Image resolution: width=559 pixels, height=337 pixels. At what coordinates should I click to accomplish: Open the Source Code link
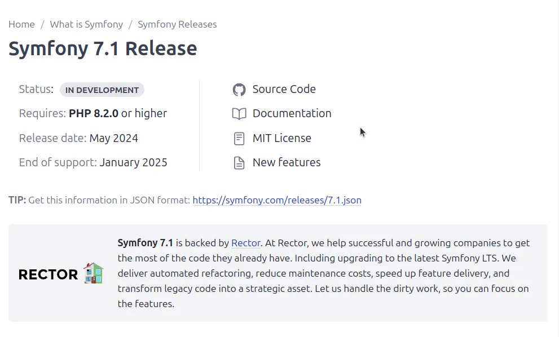pyautogui.click(x=284, y=89)
